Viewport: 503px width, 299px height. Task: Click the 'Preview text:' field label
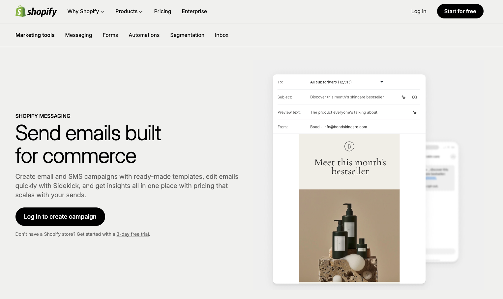289,112
